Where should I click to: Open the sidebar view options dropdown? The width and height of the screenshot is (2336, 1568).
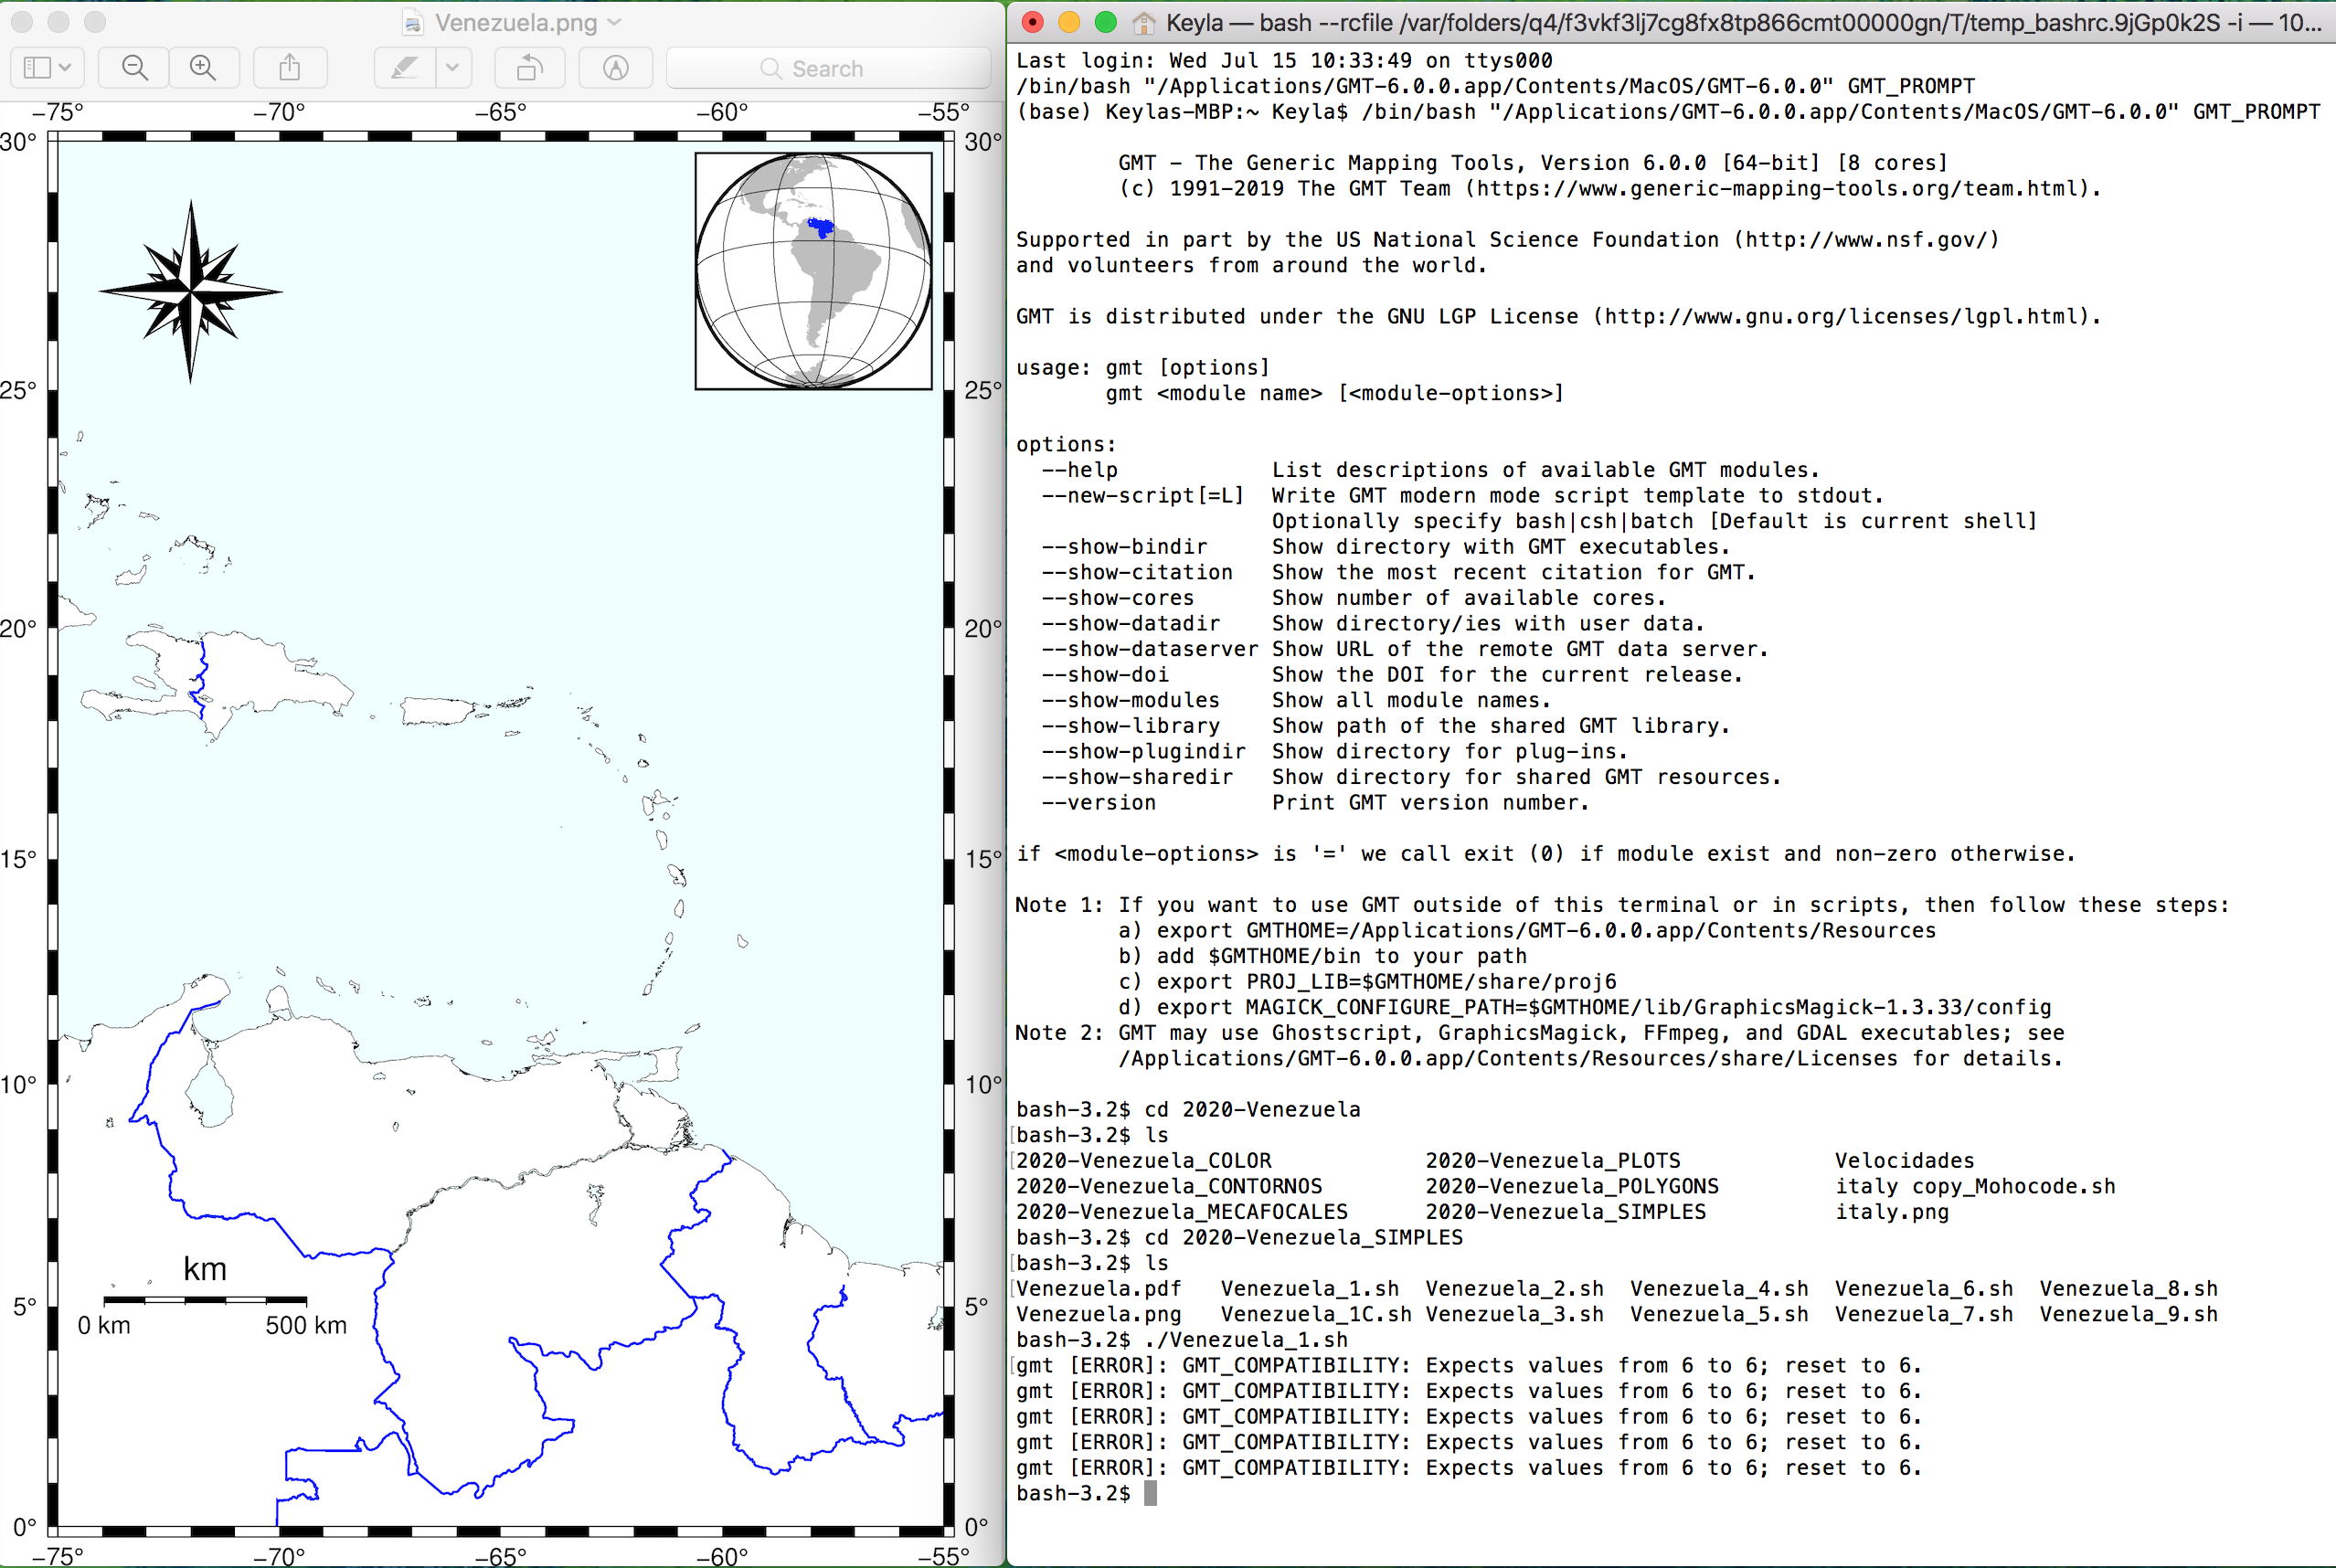[x=47, y=68]
